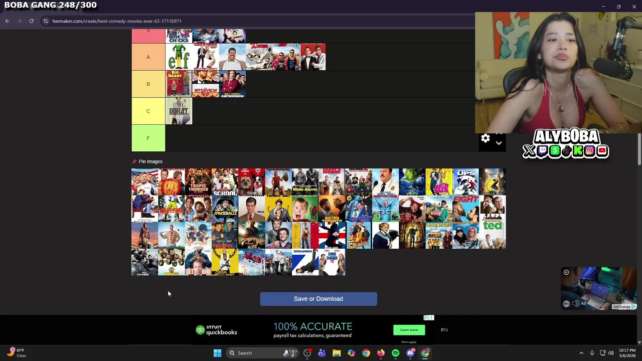642x361 pixels.
Task: Pick the Tropic Thunder poster
Action: point(198,182)
